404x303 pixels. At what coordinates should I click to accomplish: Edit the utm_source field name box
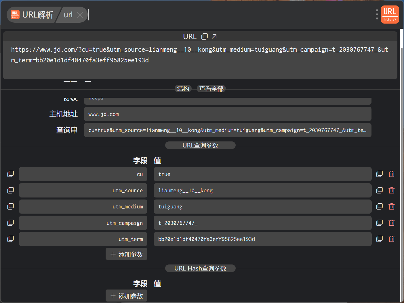(x=83, y=190)
